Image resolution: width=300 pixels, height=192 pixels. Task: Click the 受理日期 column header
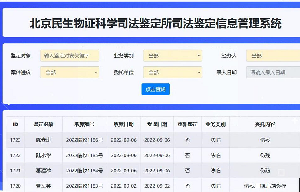(157, 124)
